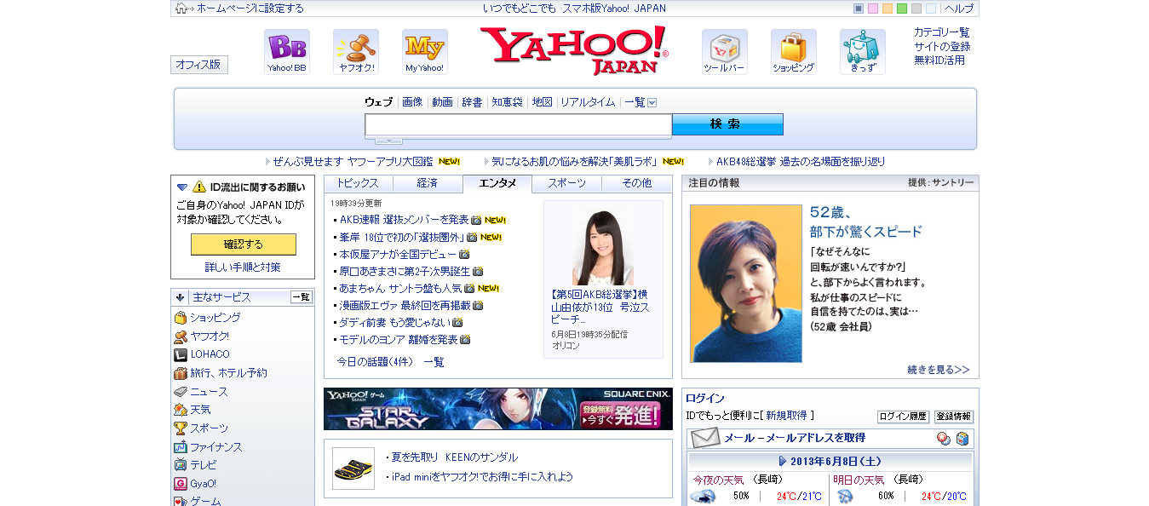Click the ショッピング icon in services list

181,318
